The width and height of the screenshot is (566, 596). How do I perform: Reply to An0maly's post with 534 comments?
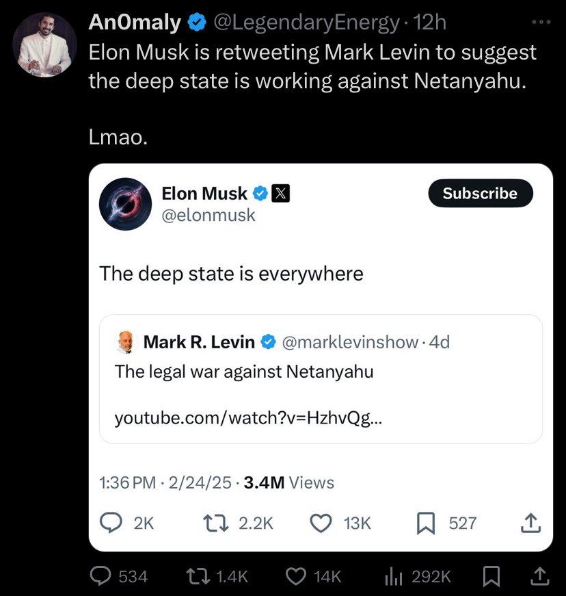click(119, 576)
